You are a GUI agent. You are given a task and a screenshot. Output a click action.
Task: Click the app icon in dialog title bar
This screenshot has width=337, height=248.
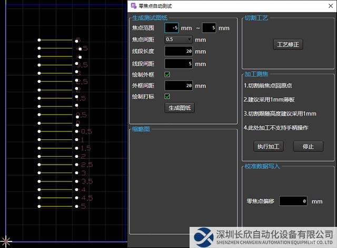point(133,6)
